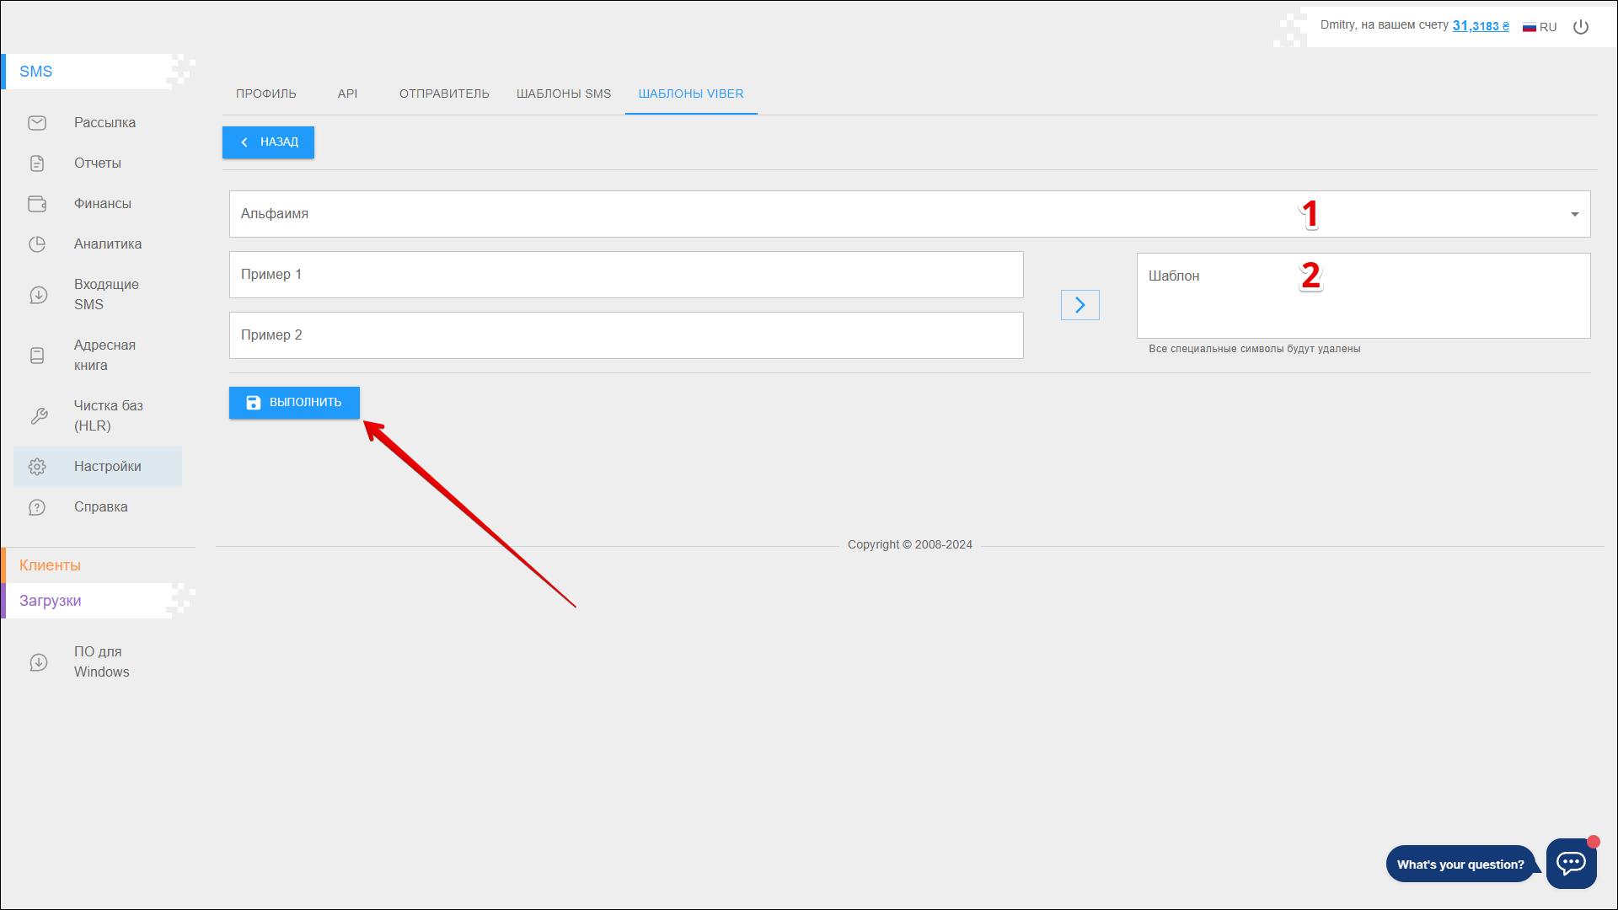1618x910 pixels.
Task: Click the Входящие SMS download icon
Action: 38,295
